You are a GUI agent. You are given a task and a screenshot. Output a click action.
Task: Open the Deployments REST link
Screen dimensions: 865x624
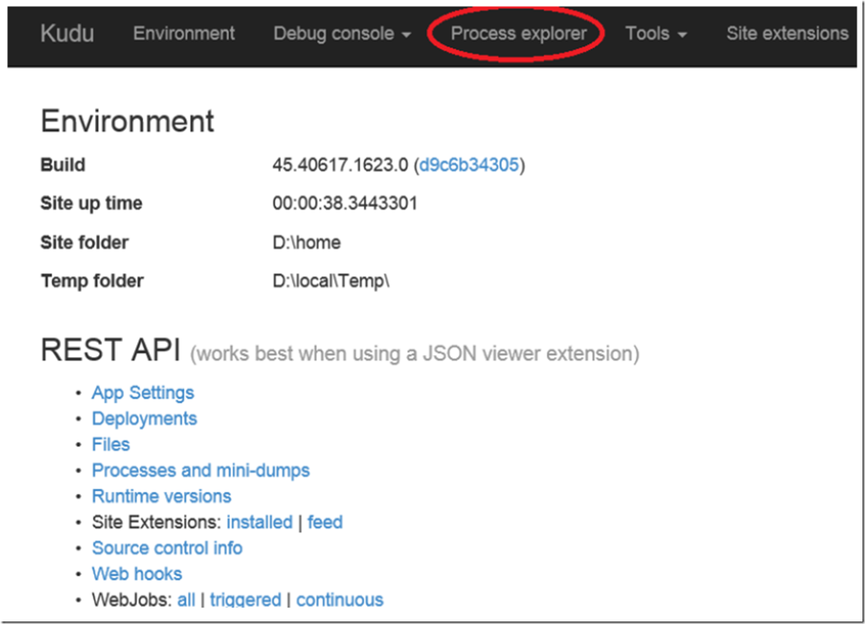144,419
